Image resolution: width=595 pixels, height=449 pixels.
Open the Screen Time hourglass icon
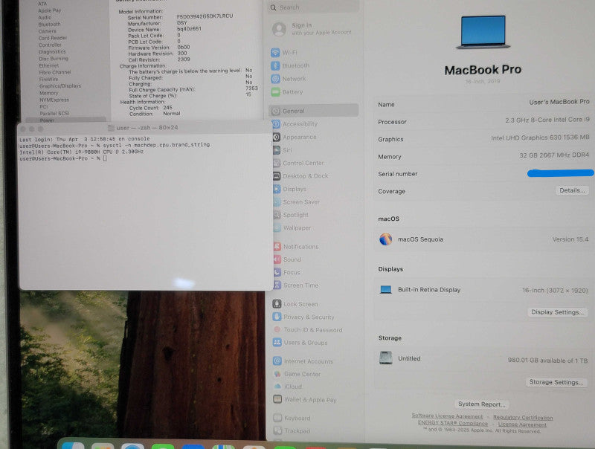277,285
